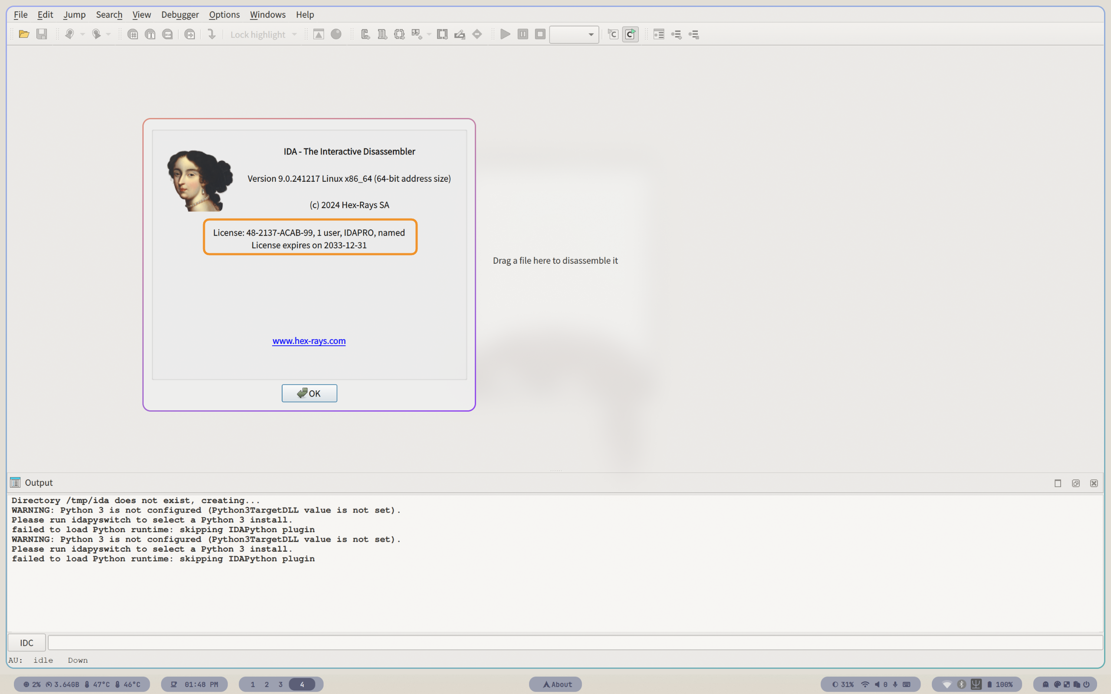Click the jump to address arrow-in-circle icon
The height and width of the screenshot is (694, 1111).
[x=190, y=34]
